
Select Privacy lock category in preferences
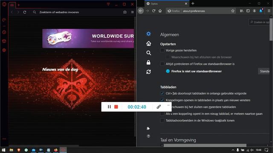[x=148, y=62]
